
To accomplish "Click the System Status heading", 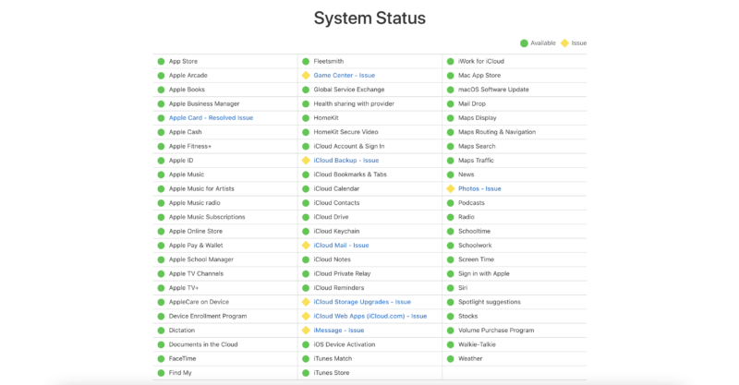I will tap(369, 18).
